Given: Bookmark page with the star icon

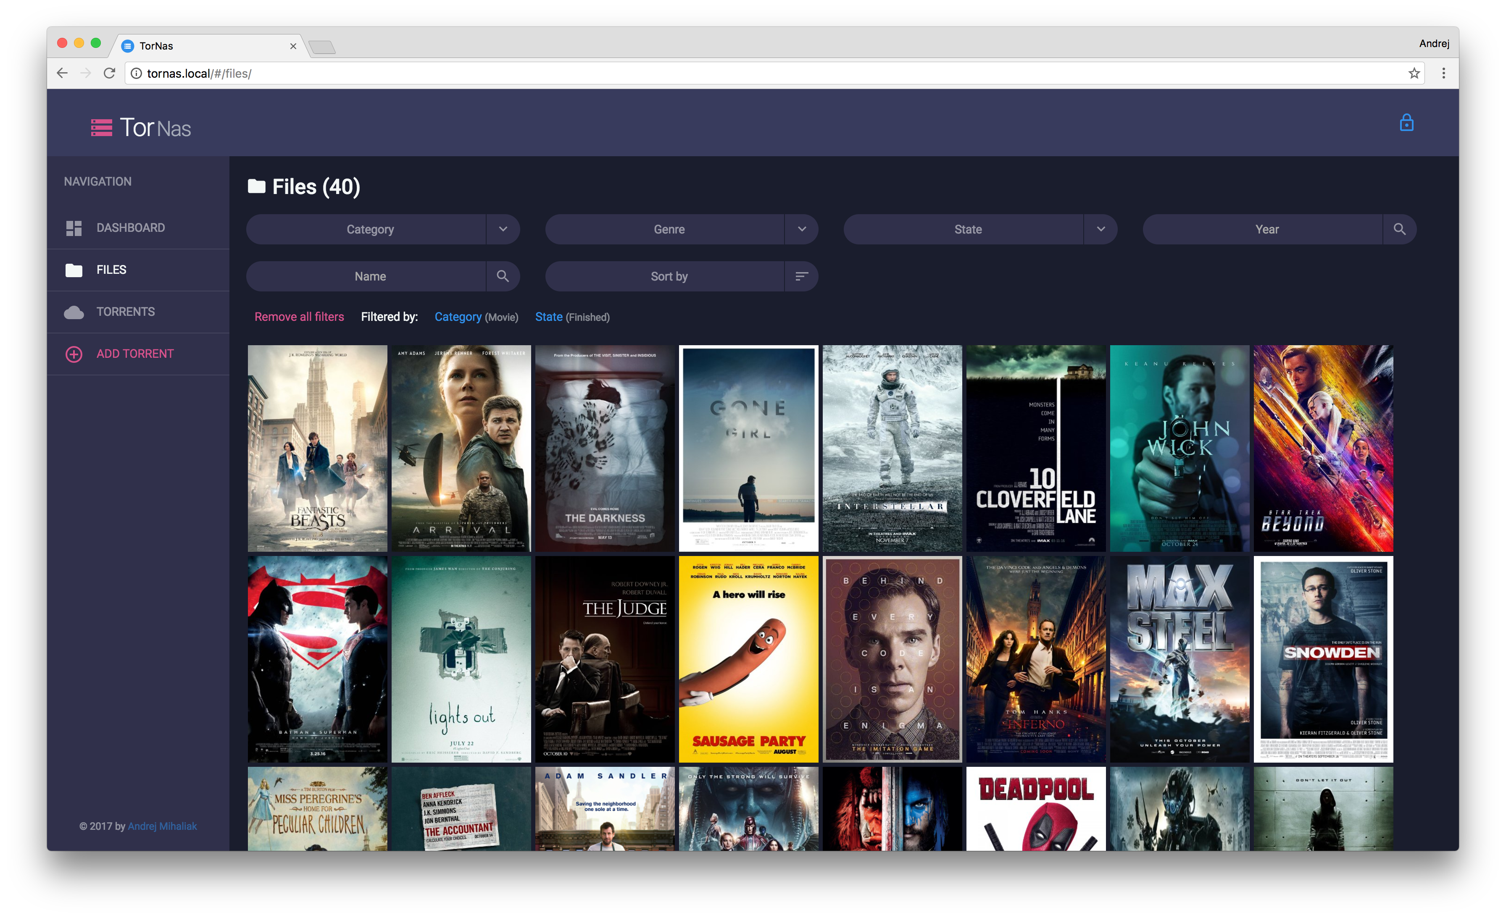Looking at the screenshot, I should click(1414, 73).
